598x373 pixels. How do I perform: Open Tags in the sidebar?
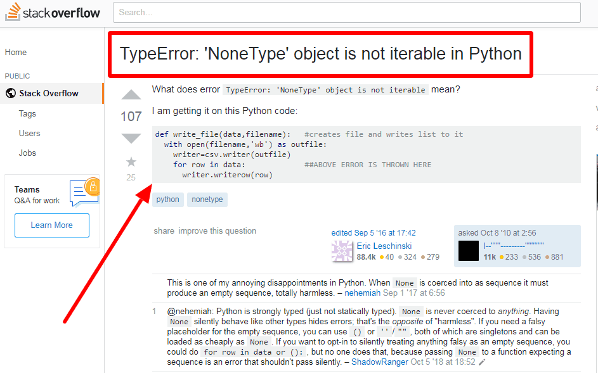(27, 113)
